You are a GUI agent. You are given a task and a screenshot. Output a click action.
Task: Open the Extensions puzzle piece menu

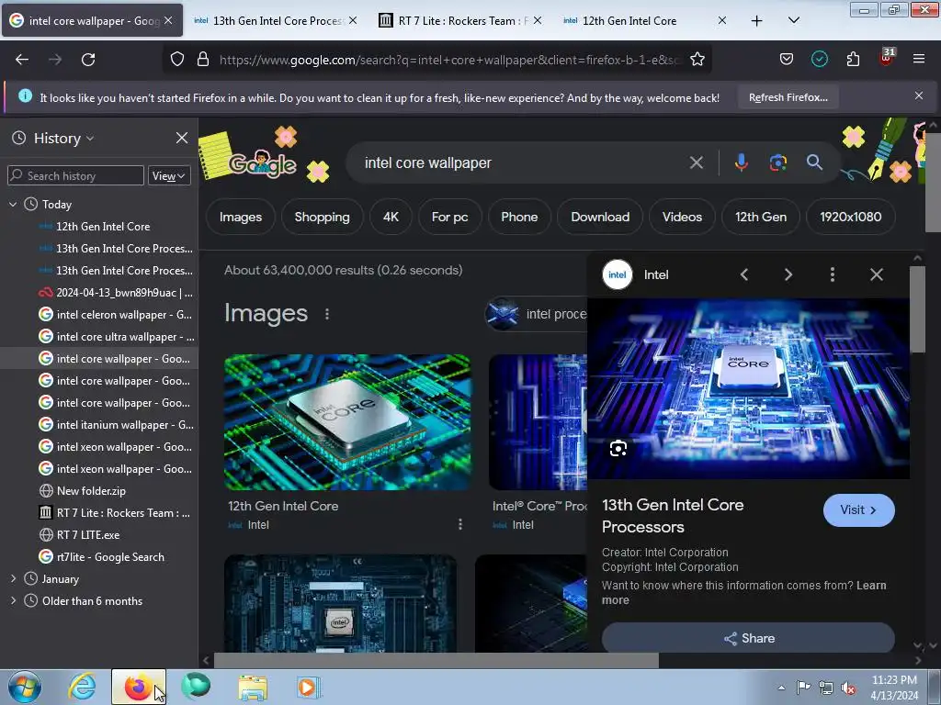[853, 59]
